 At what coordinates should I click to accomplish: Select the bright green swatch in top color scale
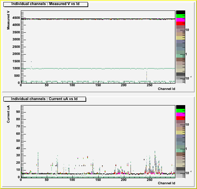click(180, 16)
